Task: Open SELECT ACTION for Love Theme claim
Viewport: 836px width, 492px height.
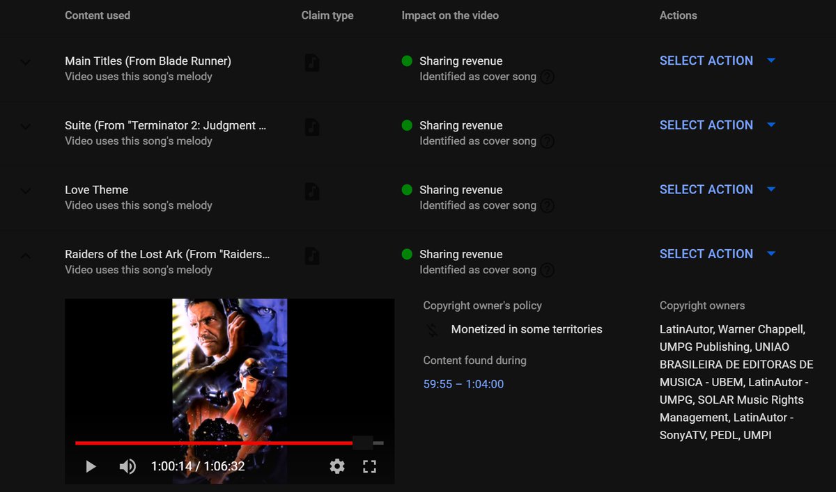Action: (706, 189)
